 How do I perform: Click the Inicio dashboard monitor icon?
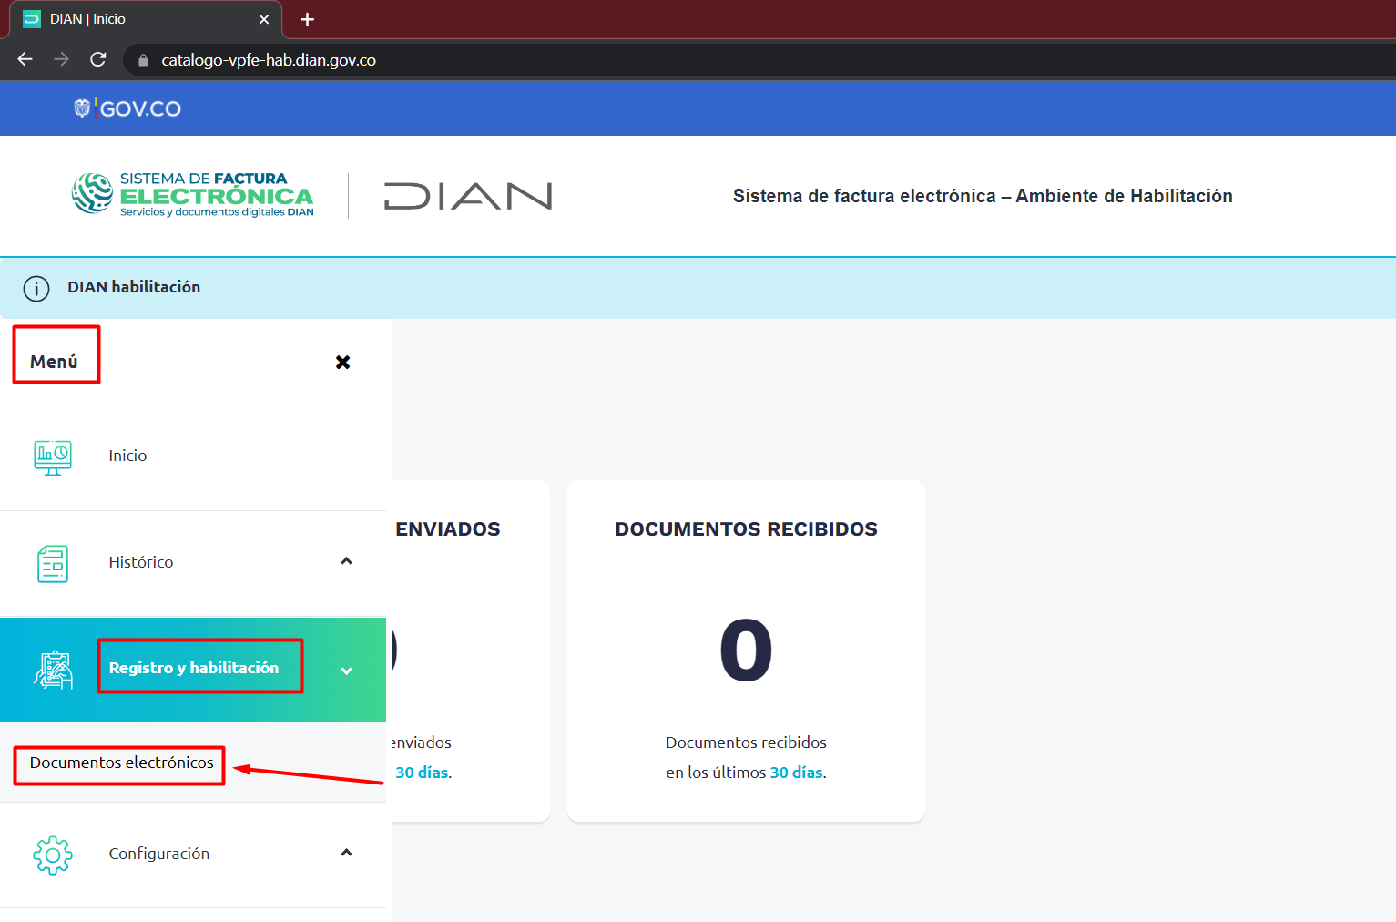pos(53,457)
